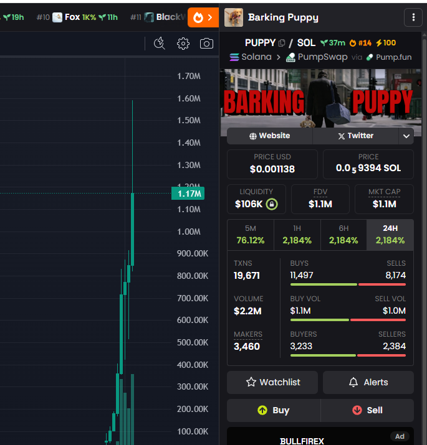
Task: Click the #14 trending flame icon
Action: click(x=353, y=43)
